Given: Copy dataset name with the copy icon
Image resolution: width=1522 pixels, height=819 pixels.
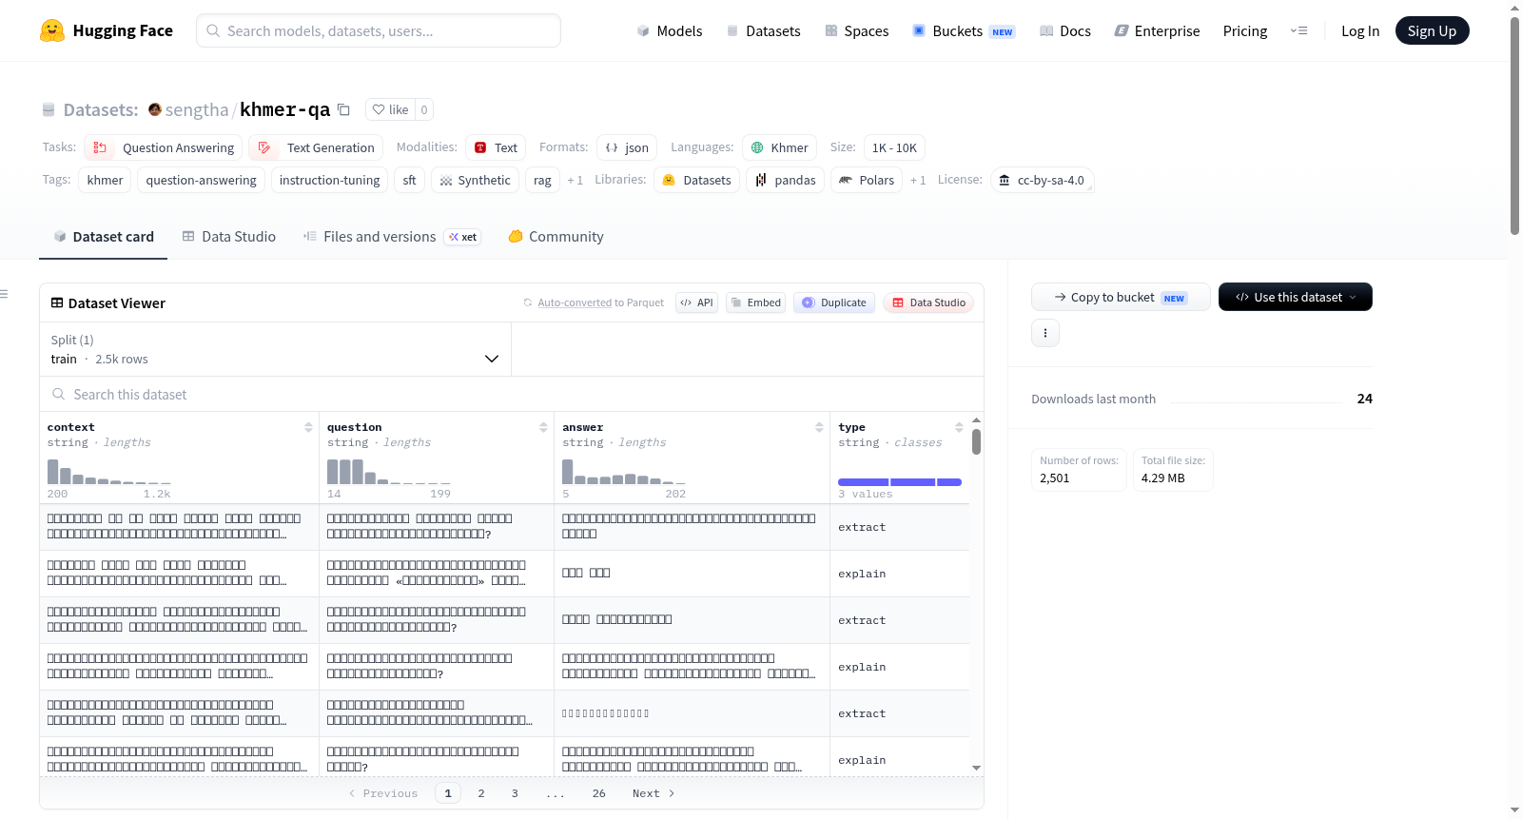Looking at the screenshot, I should 344,109.
